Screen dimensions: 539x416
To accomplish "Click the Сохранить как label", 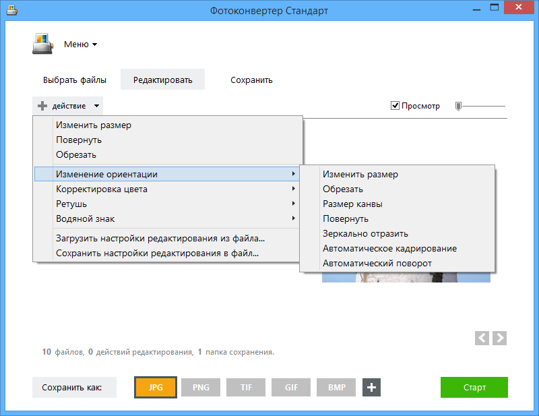I will pos(74,388).
